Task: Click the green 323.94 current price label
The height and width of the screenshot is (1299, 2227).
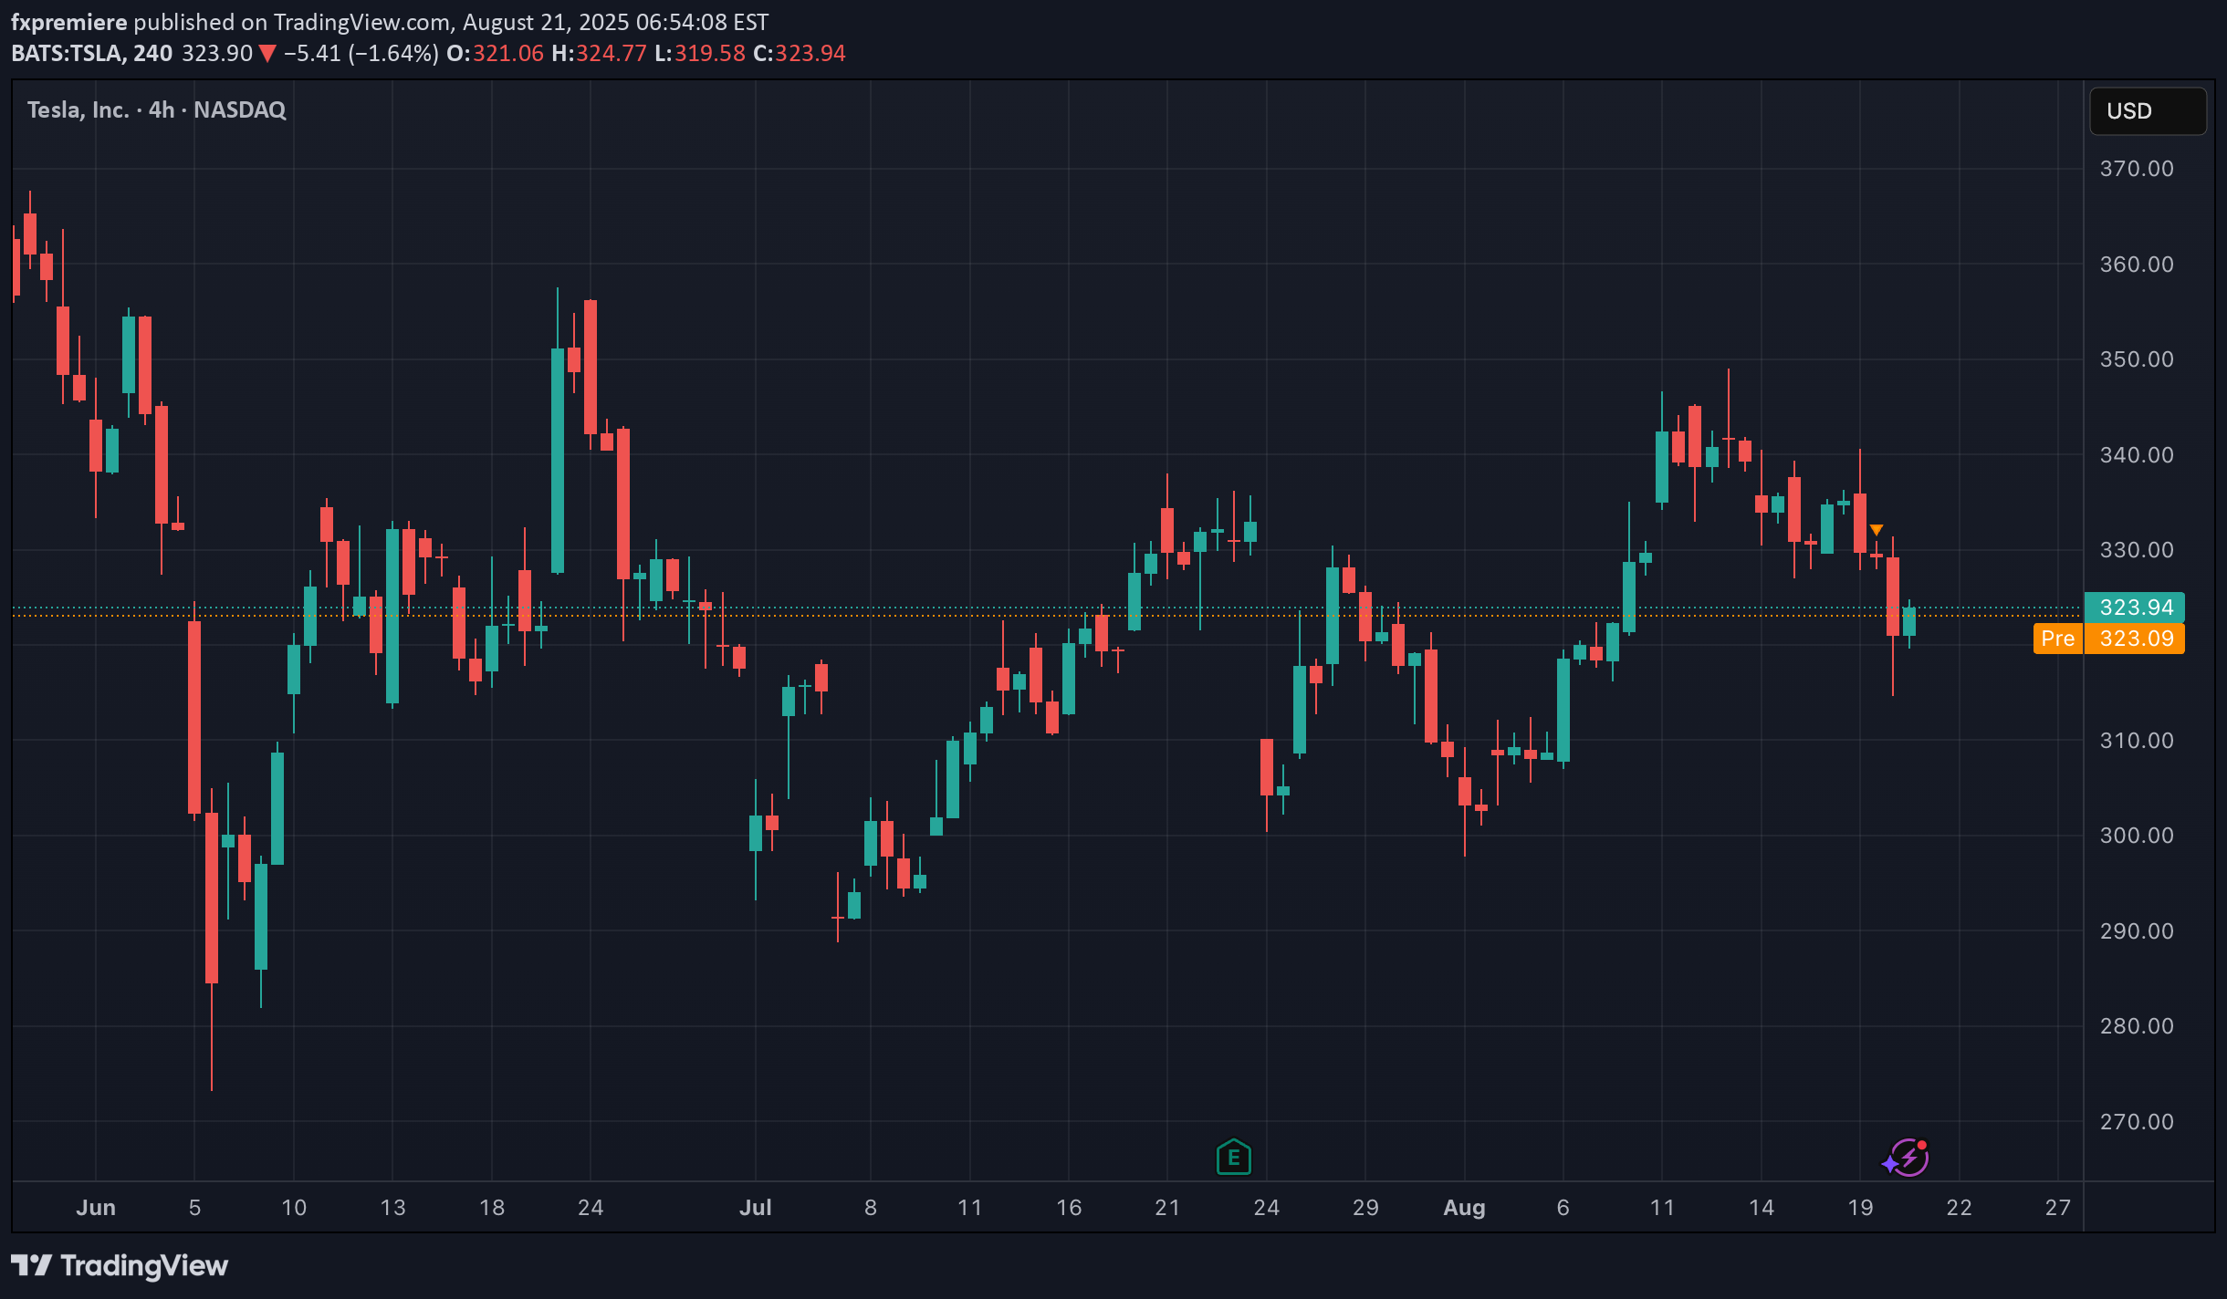Action: tap(2135, 608)
